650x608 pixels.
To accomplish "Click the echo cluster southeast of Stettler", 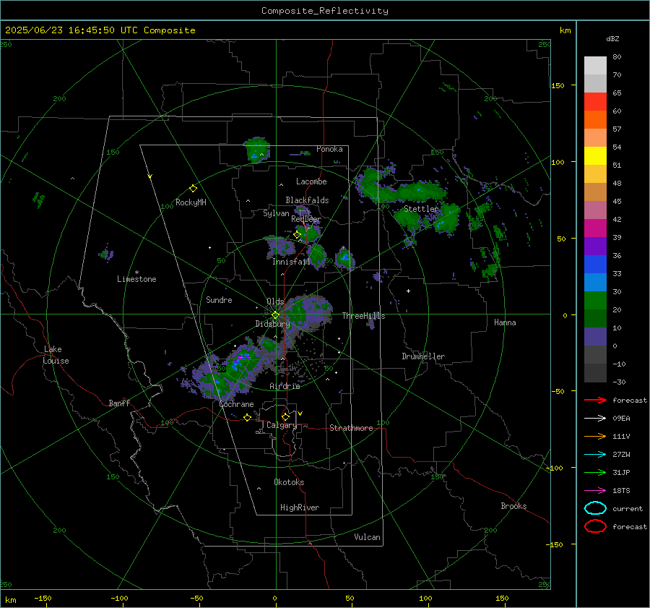I will pyautogui.click(x=446, y=219).
